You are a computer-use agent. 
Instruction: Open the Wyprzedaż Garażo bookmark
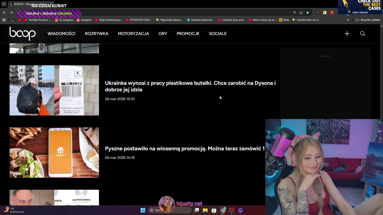(x=169, y=20)
